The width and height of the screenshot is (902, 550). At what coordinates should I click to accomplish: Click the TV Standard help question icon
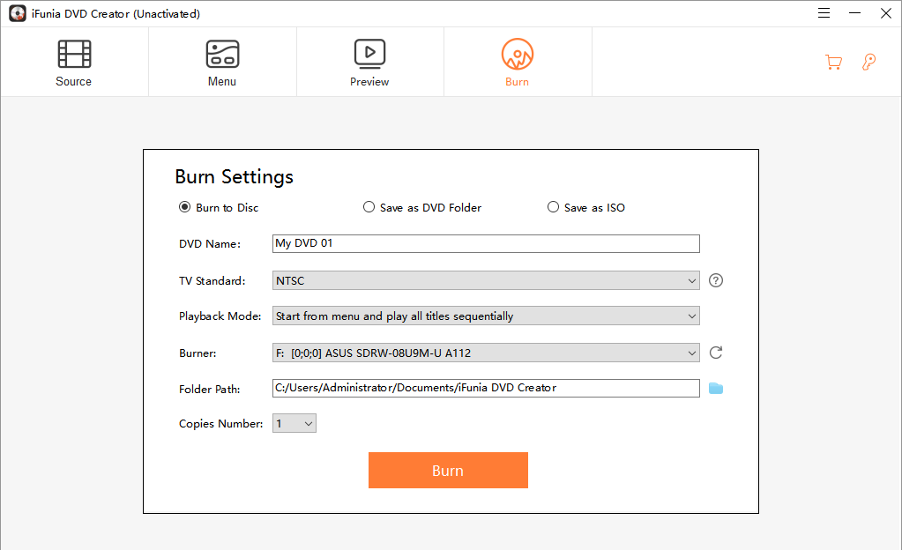point(716,280)
